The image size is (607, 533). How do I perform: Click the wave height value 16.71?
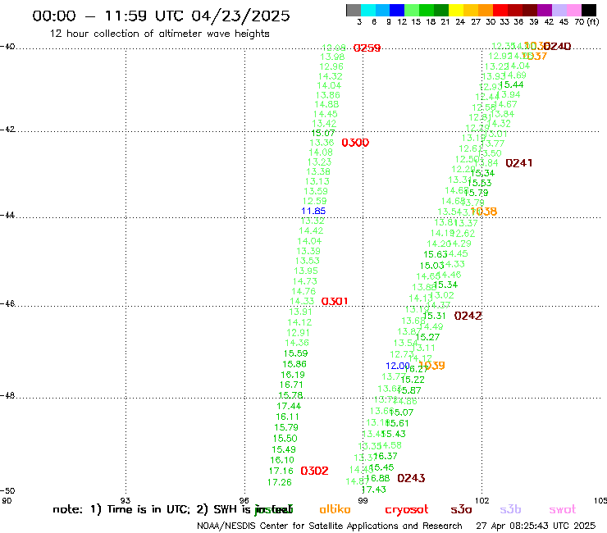(291, 385)
